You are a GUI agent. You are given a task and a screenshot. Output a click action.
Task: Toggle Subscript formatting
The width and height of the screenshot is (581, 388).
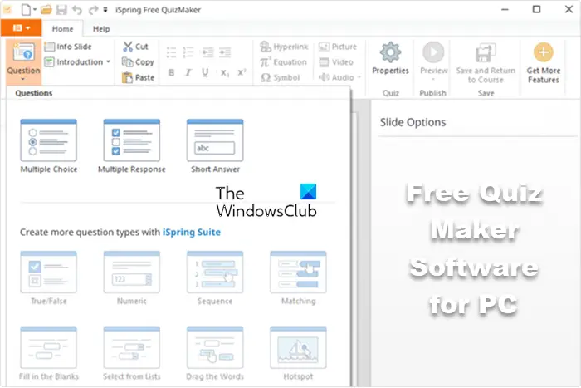point(225,73)
